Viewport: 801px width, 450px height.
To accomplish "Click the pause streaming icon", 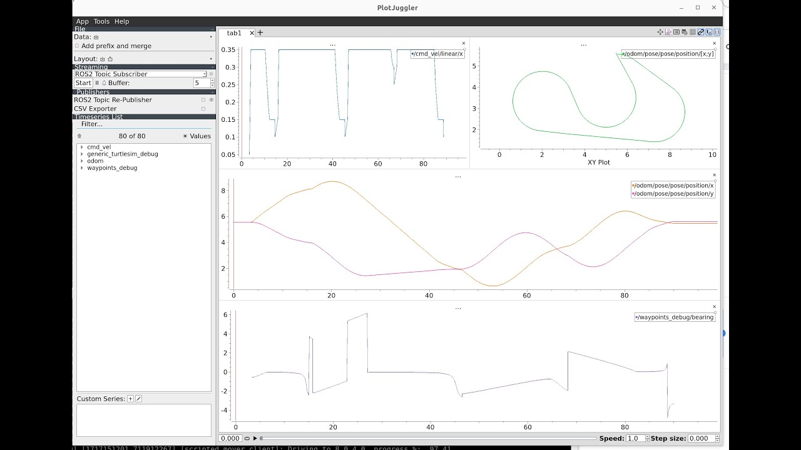I will click(x=97, y=82).
